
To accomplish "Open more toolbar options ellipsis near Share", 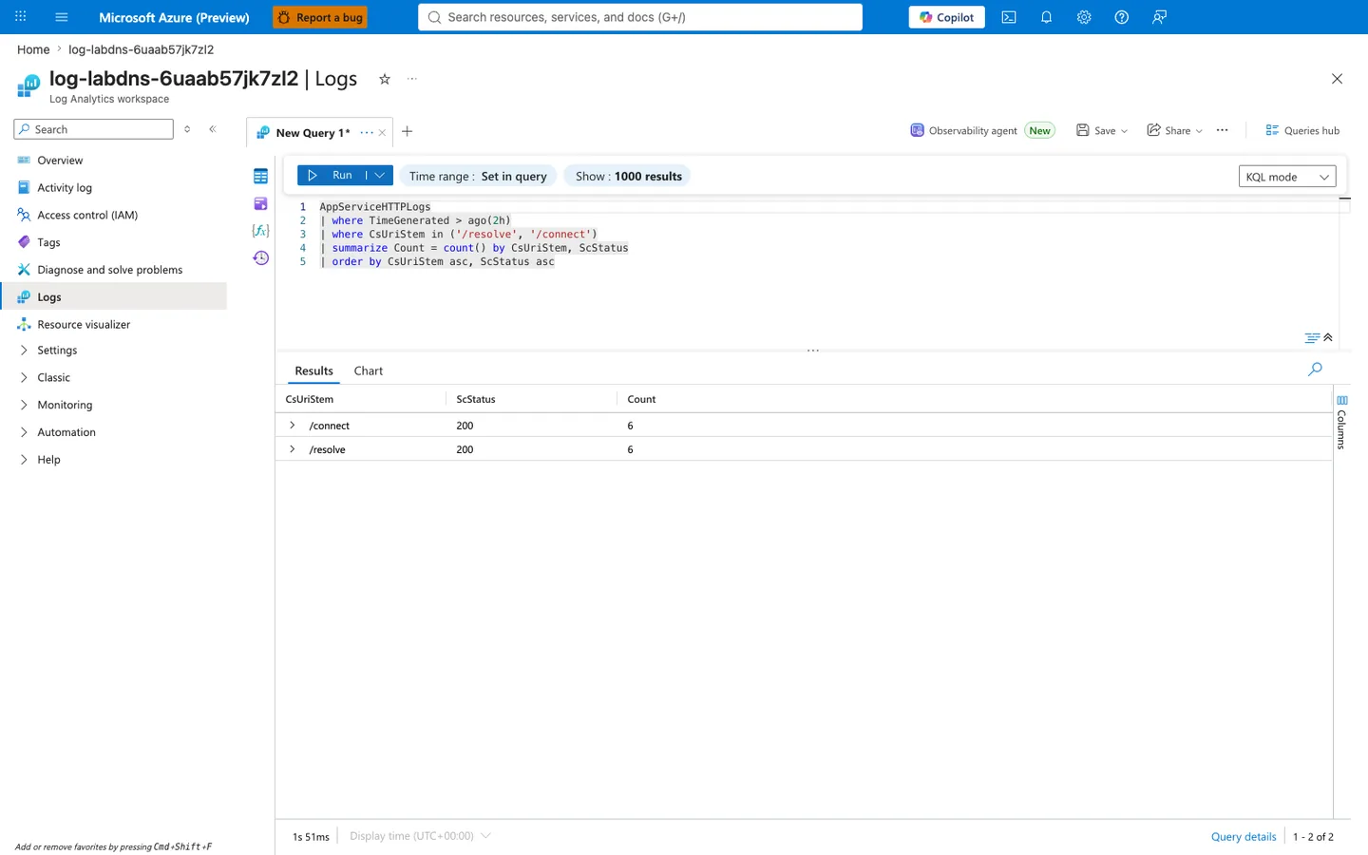I will coord(1223,131).
